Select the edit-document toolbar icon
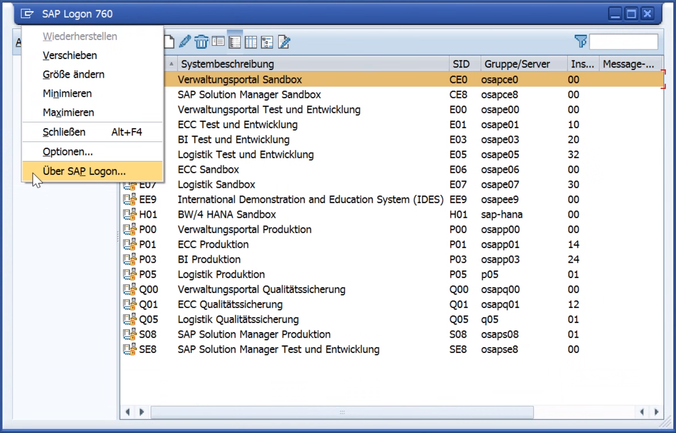676x433 pixels. click(284, 41)
